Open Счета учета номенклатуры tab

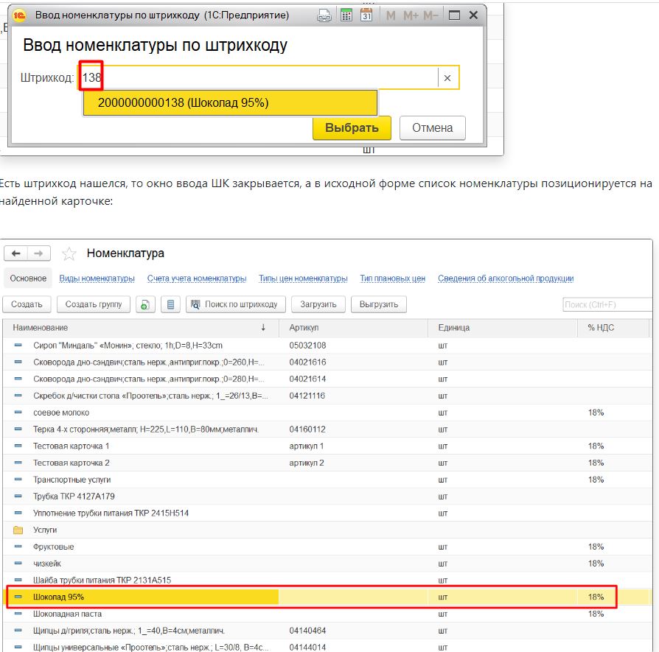pyautogui.click(x=196, y=278)
